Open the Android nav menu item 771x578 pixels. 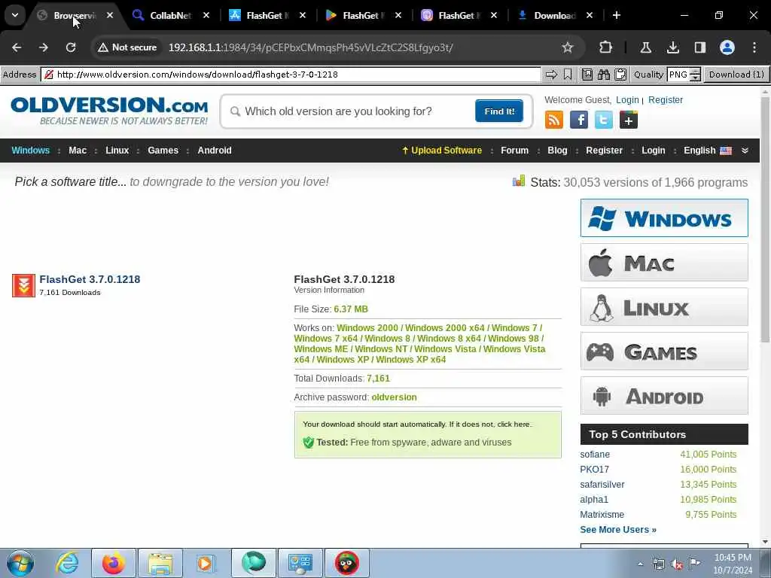point(215,151)
